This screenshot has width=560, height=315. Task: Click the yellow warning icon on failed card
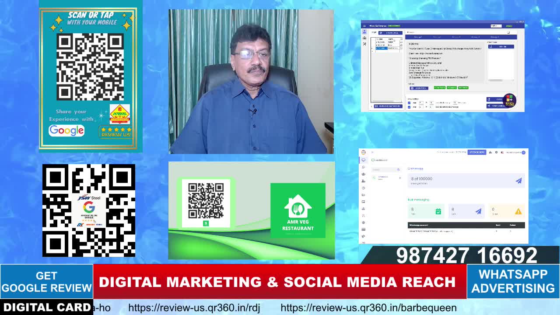(x=518, y=211)
